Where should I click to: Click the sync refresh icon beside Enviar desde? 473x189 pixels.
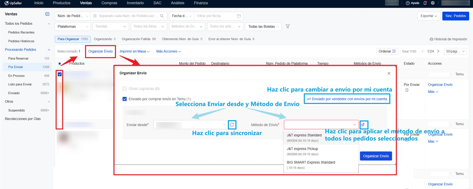232,125
